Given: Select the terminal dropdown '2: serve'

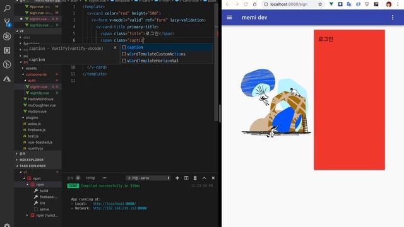Looking at the screenshot, I should (148, 178).
